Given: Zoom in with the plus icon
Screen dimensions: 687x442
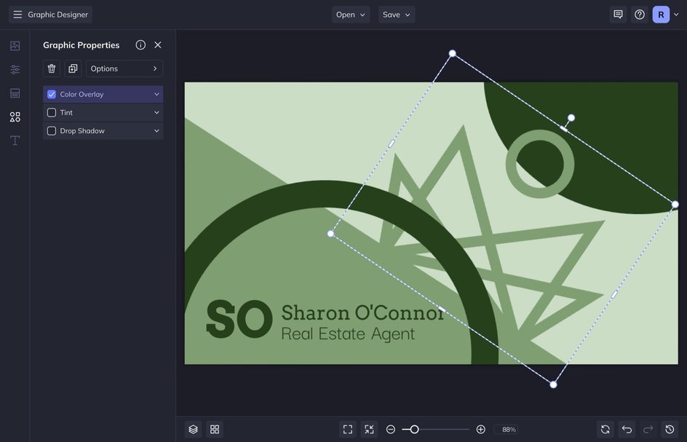Looking at the screenshot, I should click(x=480, y=430).
